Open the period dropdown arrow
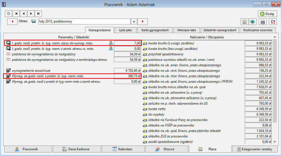The width and height of the screenshot is (282, 156). (x=134, y=22)
